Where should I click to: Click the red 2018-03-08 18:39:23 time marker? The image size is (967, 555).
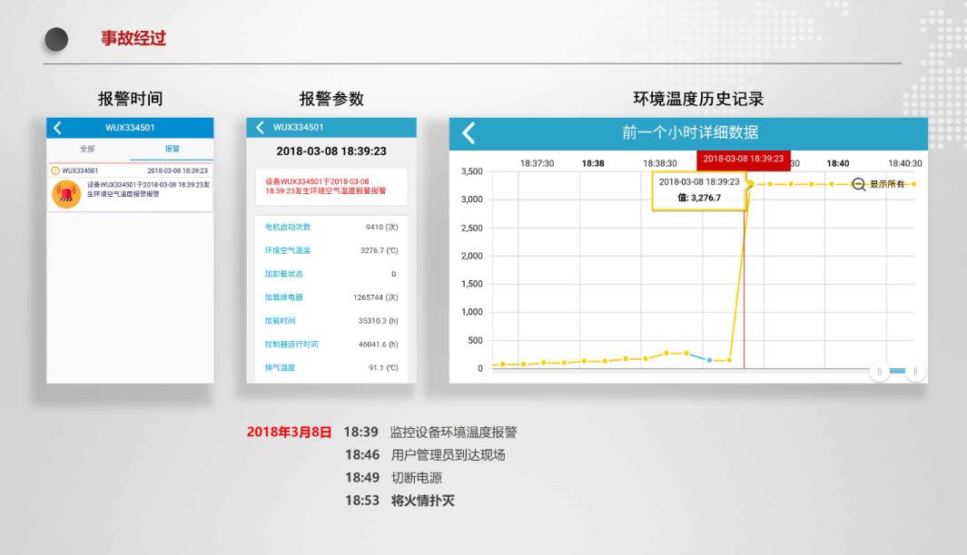(x=743, y=160)
